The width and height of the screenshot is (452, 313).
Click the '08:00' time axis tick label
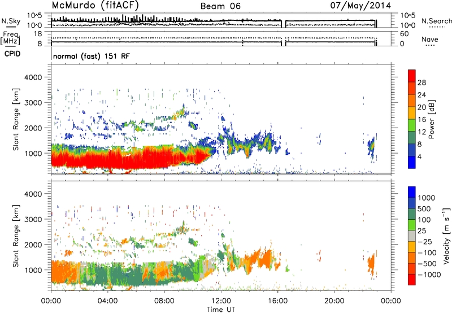tap(164, 301)
